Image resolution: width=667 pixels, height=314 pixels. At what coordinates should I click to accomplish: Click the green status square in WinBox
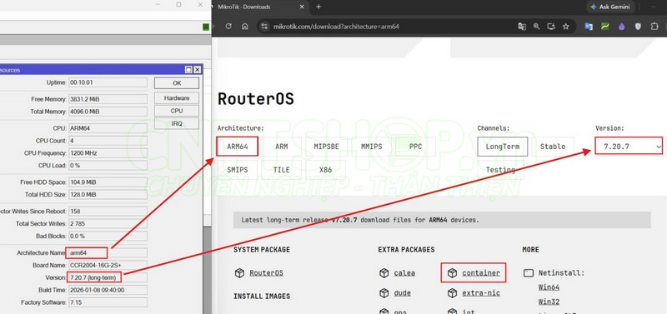point(206,27)
